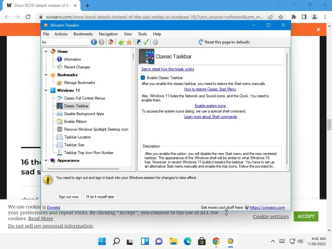Open the Chrome profile avatar
Screen dimensions: 332x249
(314, 17)
